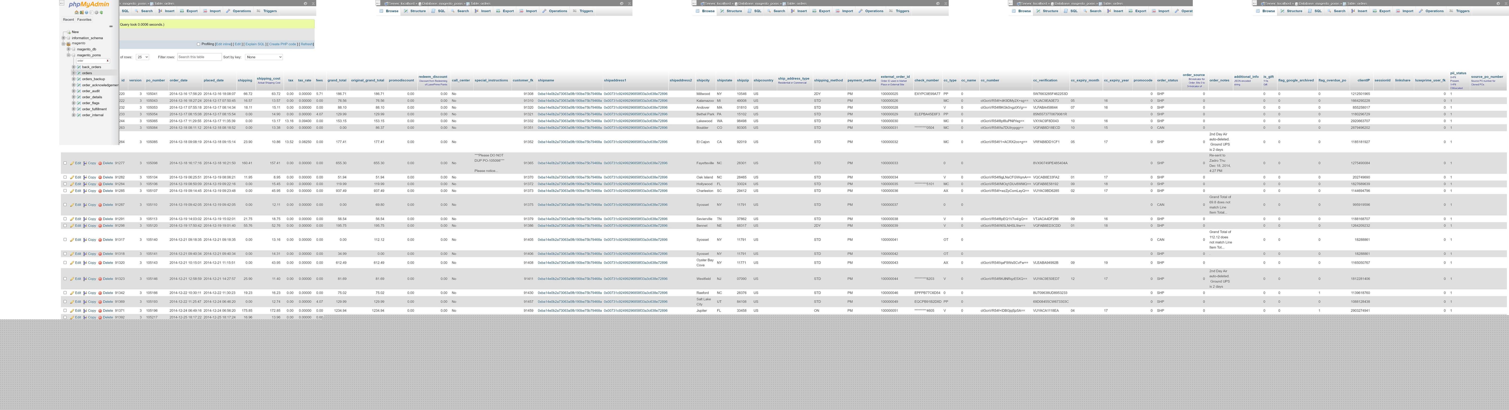
Task: Click the Edit pencil icon for row 91320
Action: (x=72, y=263)
